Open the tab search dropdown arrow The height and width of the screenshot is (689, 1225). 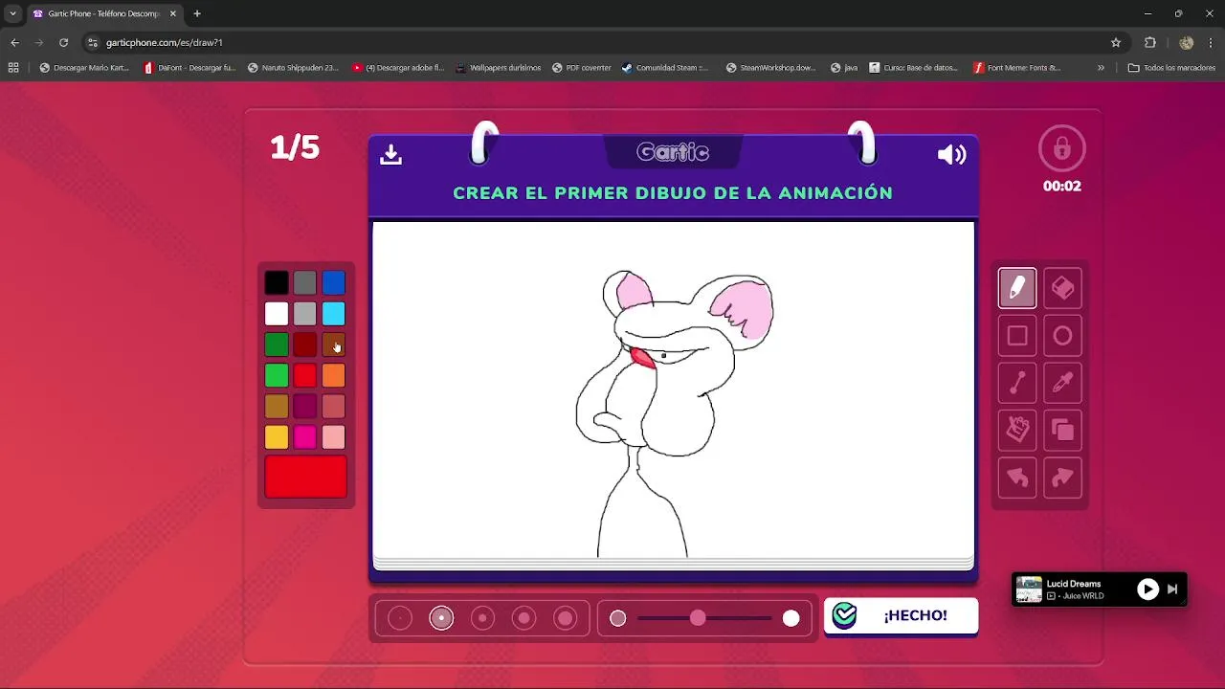tap(12, 13)
